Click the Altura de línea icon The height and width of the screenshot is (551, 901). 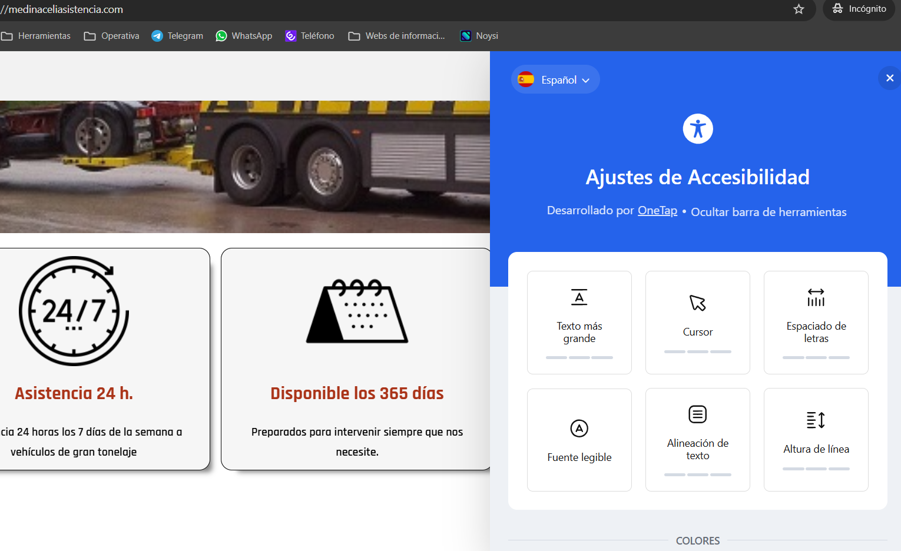coord(816,420)
